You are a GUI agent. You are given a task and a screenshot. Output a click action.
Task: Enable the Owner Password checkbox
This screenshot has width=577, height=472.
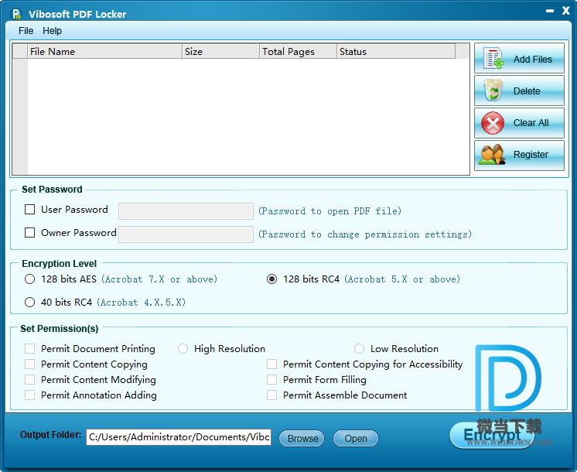30,233
